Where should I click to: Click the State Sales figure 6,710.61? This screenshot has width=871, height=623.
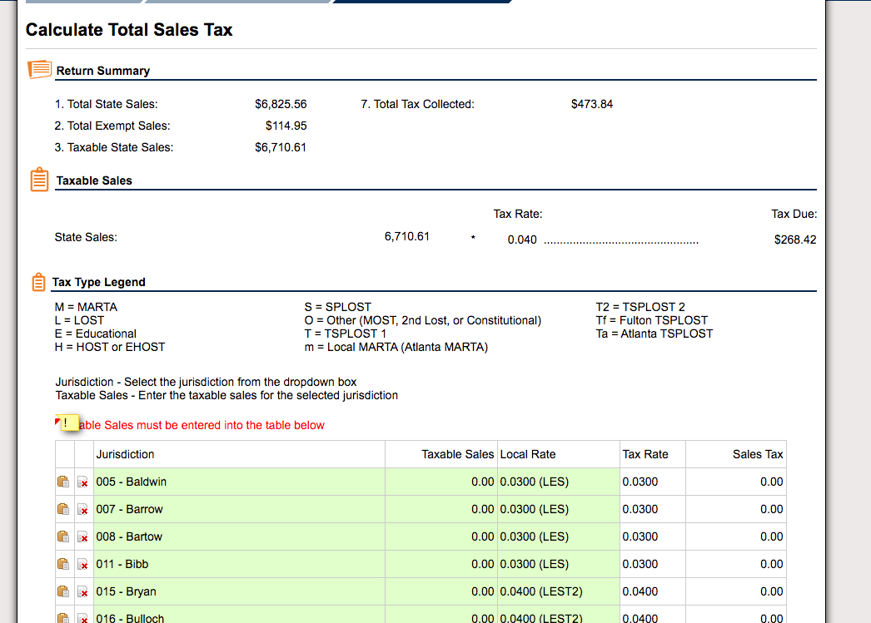(406, 236)
